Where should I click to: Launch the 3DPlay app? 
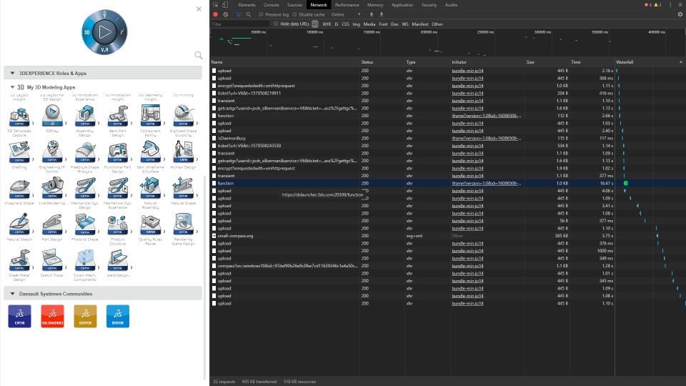[x=52, y=117]
